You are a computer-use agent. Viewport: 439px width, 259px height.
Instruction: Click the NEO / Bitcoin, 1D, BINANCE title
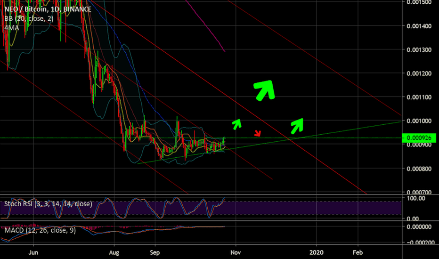(48, 9)
